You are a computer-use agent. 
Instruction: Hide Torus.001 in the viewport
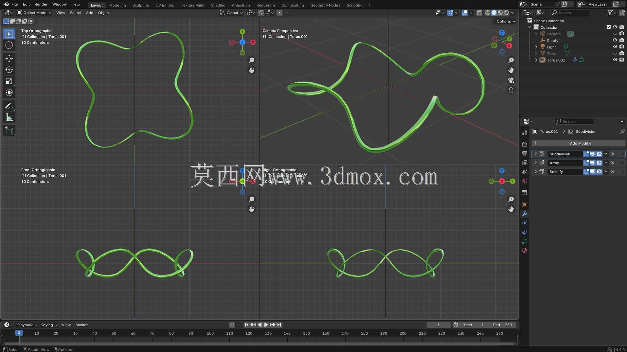tap(615, 60)
